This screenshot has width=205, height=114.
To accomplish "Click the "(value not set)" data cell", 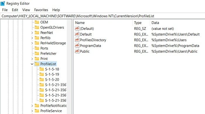I will 163,29.
